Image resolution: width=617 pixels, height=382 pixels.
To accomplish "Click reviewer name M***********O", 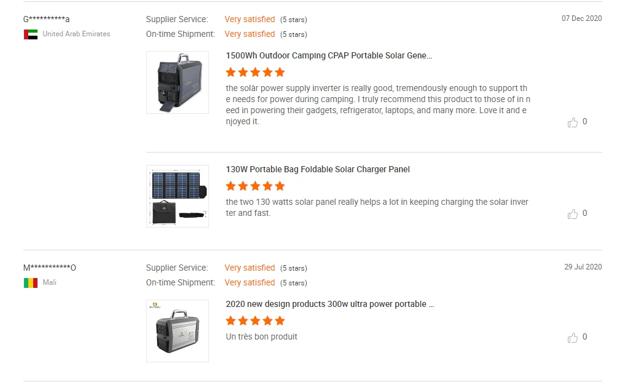I will 49,268.
